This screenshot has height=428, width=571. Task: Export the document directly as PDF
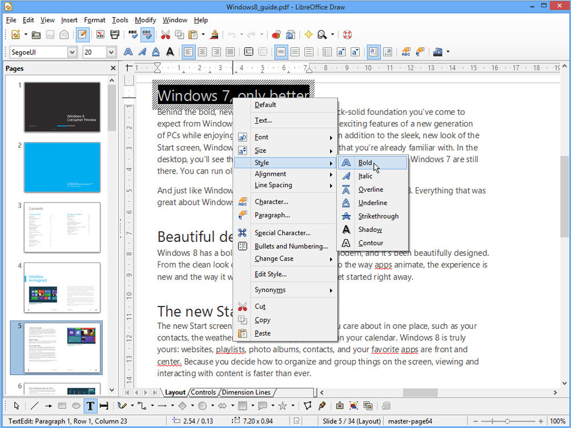tap(100, 35)
